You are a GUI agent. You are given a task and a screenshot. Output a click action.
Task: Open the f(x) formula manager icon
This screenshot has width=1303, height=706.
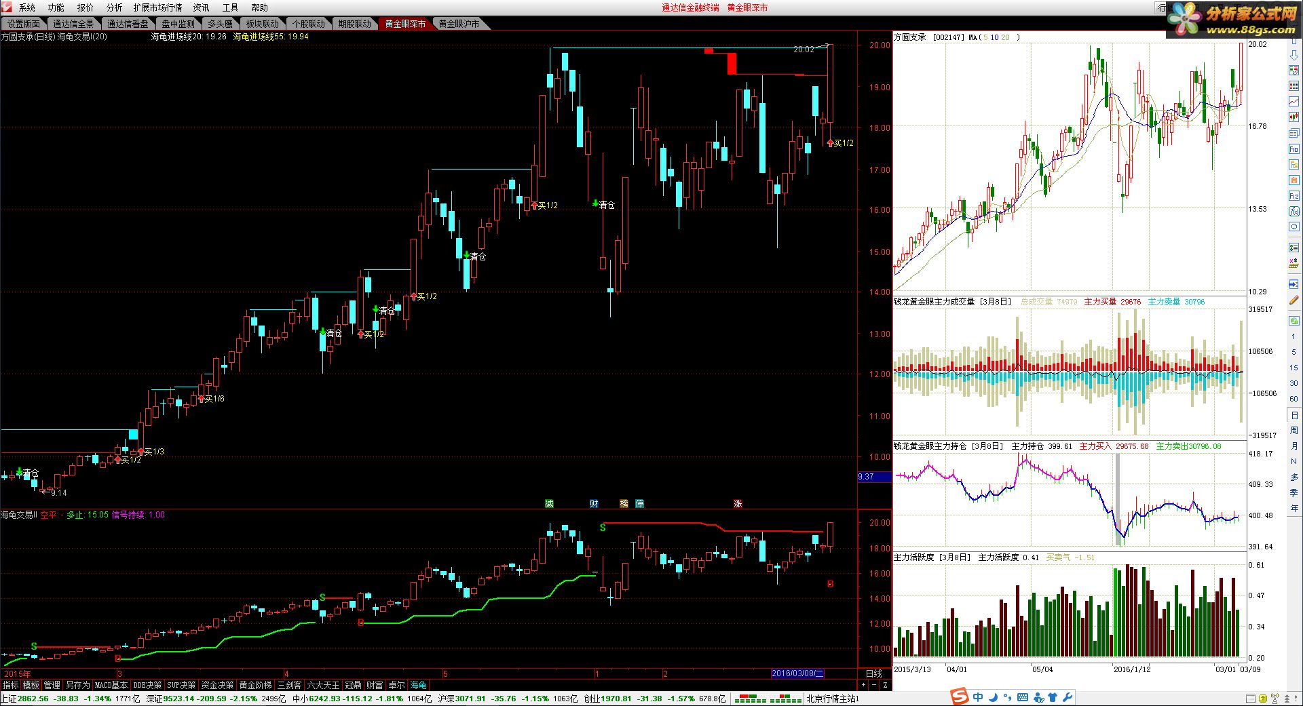click(x=1294, y=211)
